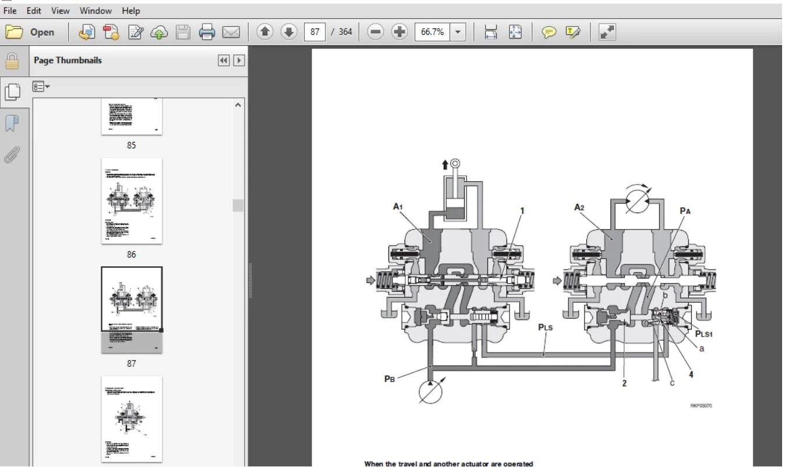Click the Save floppy disk icon
This screenshot has height=467, width=785.
pos(183,32)
